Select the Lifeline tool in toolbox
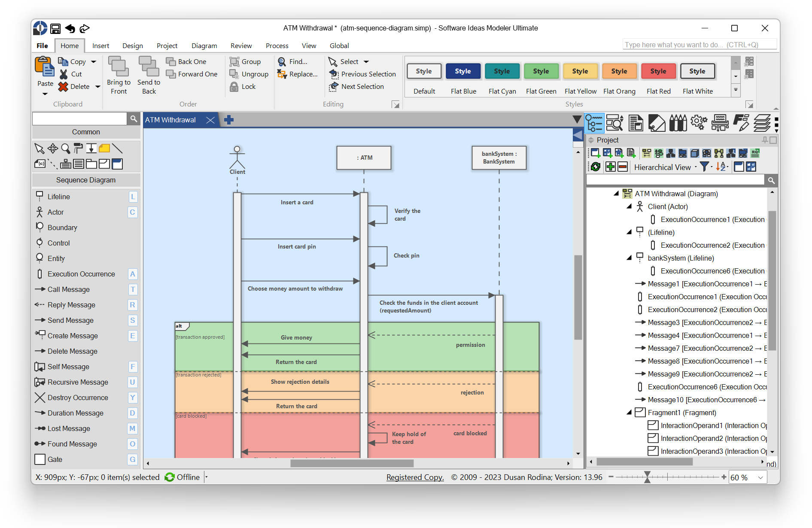The width and height of the screenshot is (812, 528). (x=59, y=197)
